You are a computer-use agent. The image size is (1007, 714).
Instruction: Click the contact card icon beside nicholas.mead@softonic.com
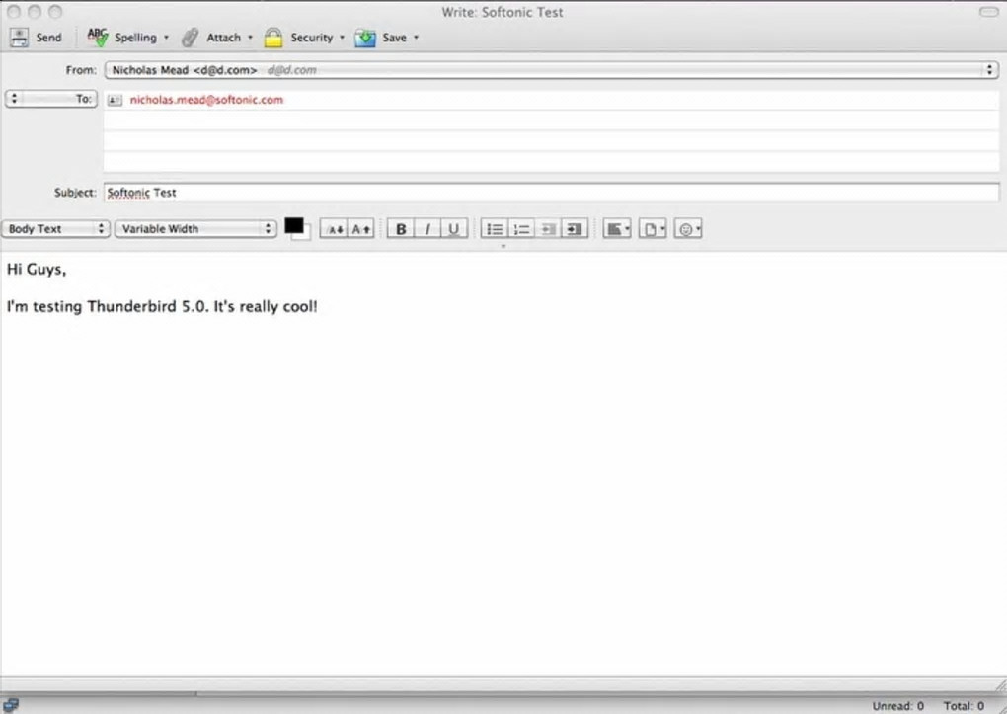[x=115, y=100]
